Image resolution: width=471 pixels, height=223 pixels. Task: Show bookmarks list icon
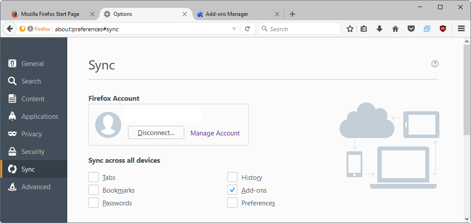pyautogui.click(x=364, y=29)
